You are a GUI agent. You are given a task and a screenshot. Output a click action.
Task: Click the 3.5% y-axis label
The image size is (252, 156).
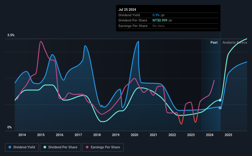(11, 35)
